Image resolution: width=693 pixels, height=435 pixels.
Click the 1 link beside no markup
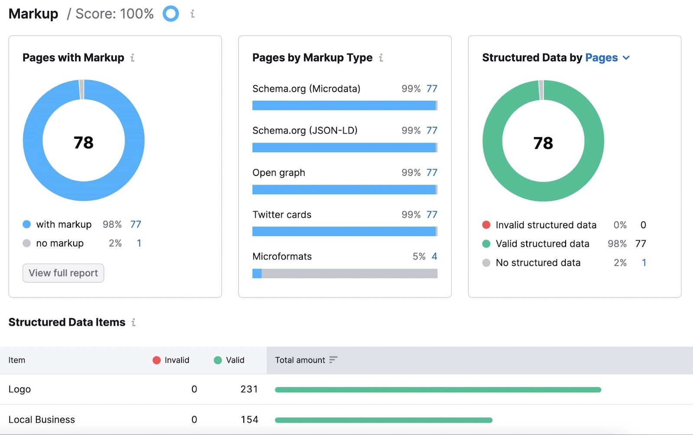[139, 243]
